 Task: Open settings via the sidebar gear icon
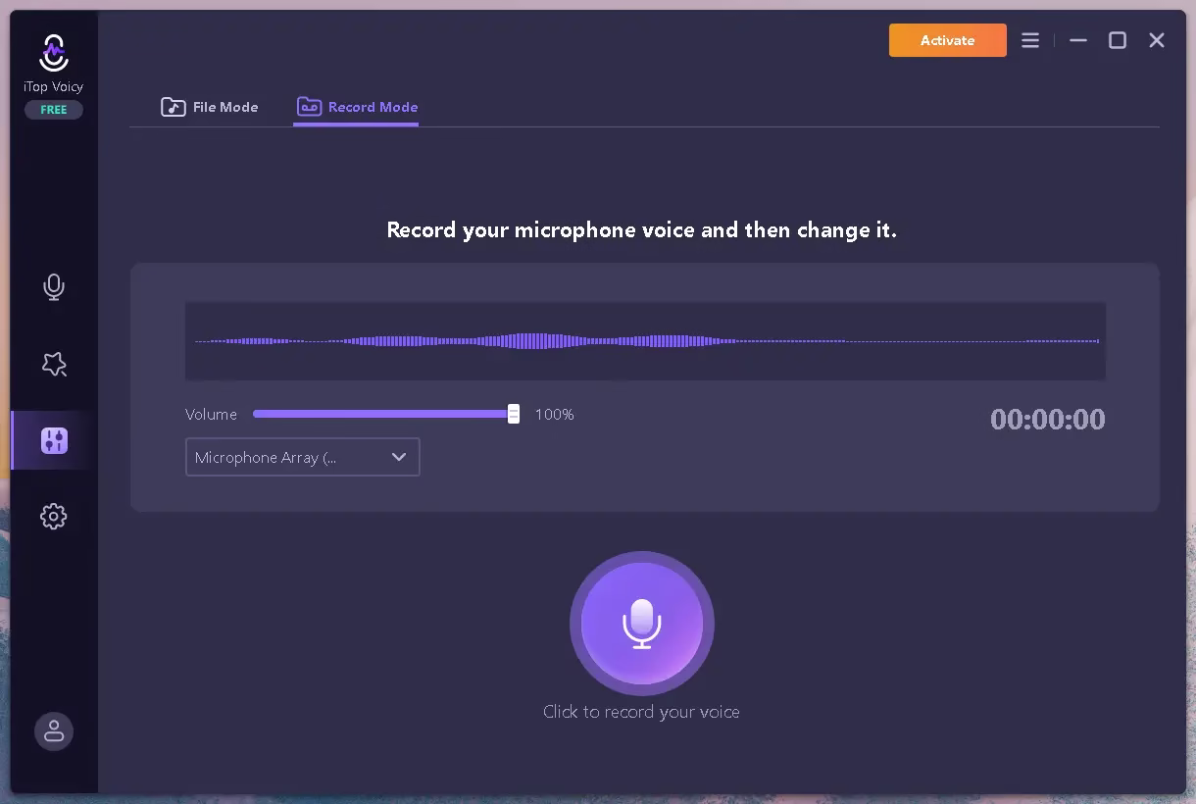(x=54, y=517)
